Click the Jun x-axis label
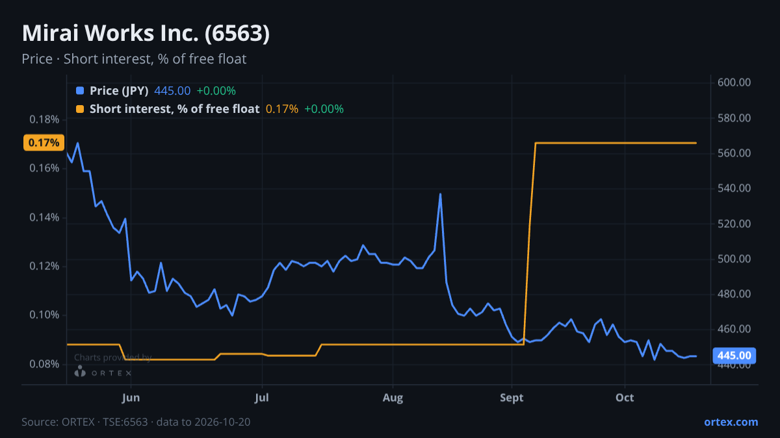The width and height of the screenshot is (780, 438). pos(131,397)
